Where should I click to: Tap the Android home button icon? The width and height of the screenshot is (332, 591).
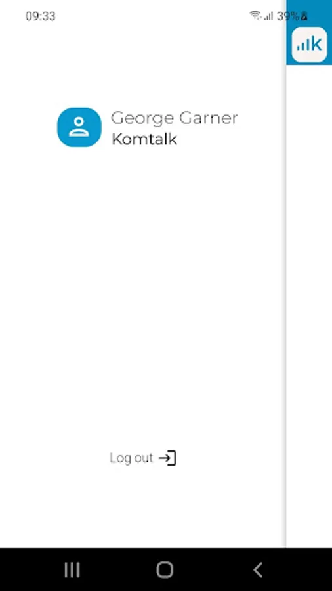(x=165, y=570)
